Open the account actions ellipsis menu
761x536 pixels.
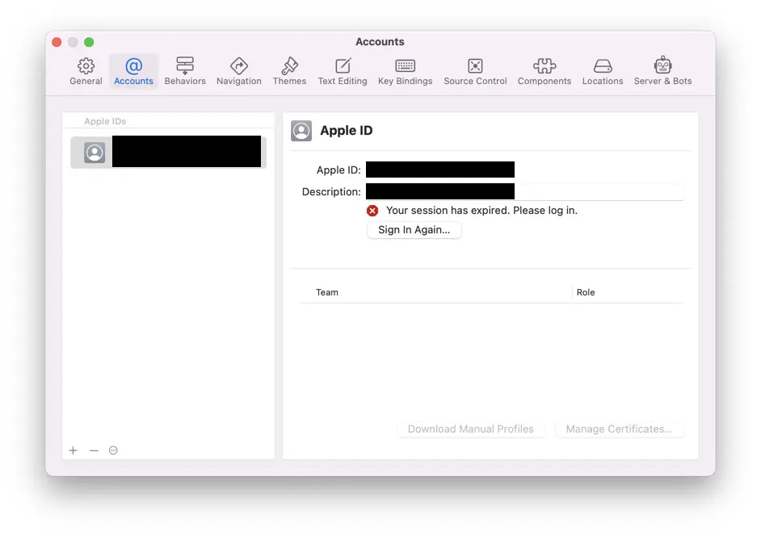(113, 450)
